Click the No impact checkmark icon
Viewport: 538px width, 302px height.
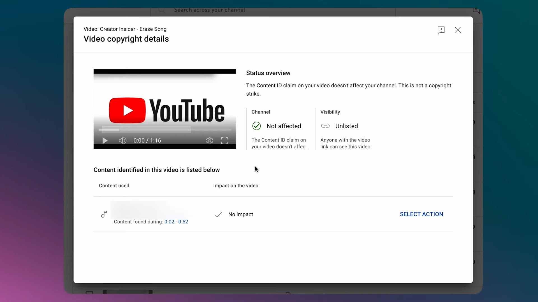tap(218, 214)
